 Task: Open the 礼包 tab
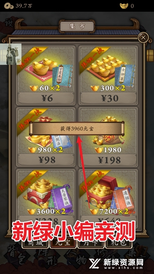click(118, 243)
